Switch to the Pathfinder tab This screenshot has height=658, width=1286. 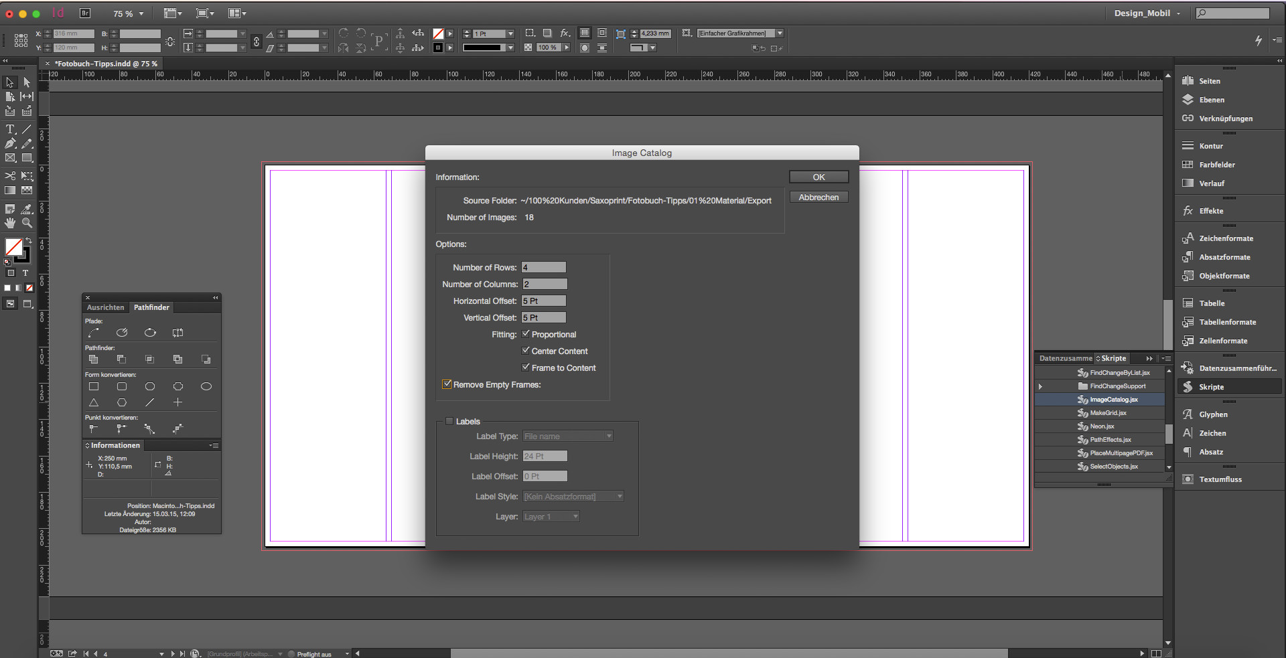[151, 307]
